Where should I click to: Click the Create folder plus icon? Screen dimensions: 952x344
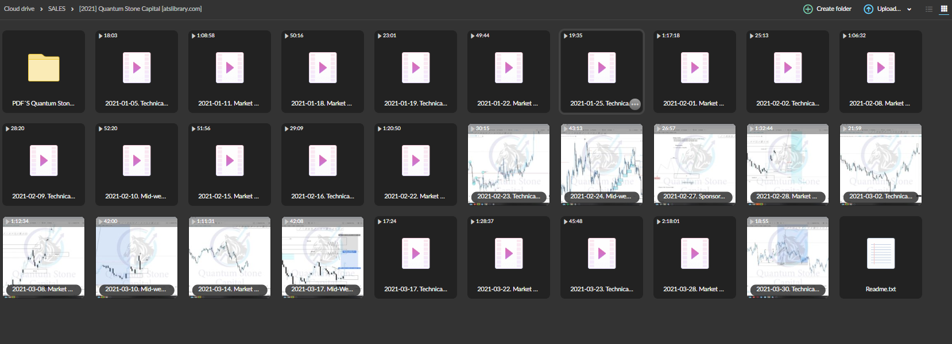808,9
